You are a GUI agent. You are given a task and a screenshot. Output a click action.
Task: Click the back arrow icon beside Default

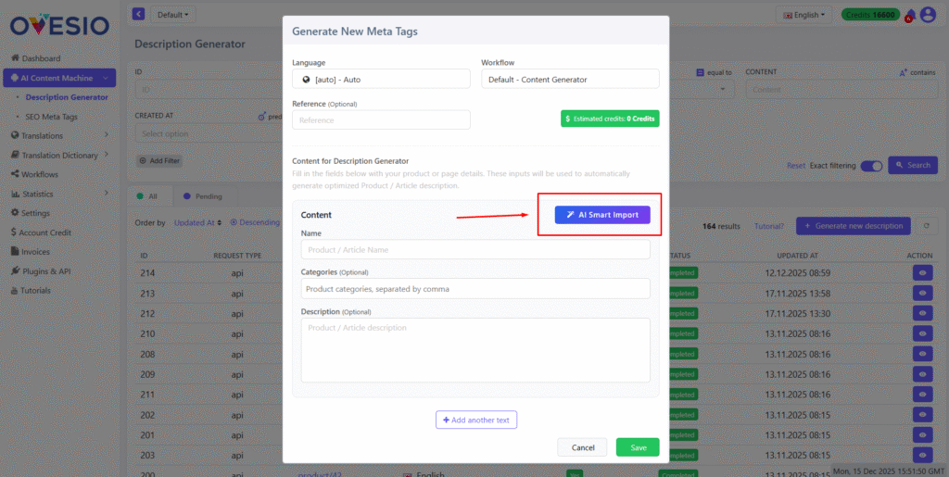[139, 14]
